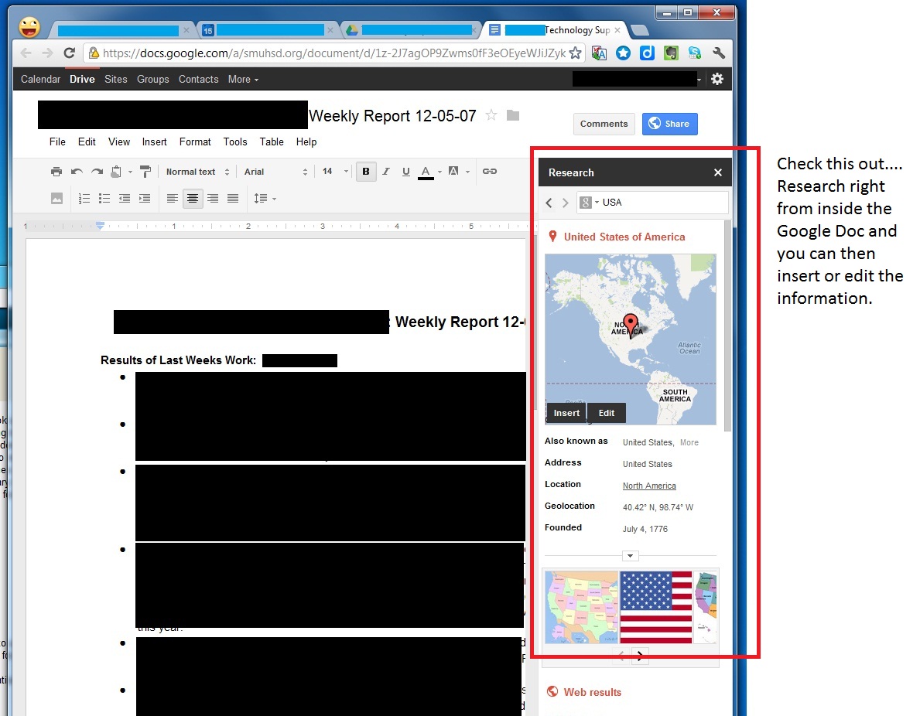This screenshot has width=920, height=716.
Task: Apply a numbered list
Action: click(84, 199)
